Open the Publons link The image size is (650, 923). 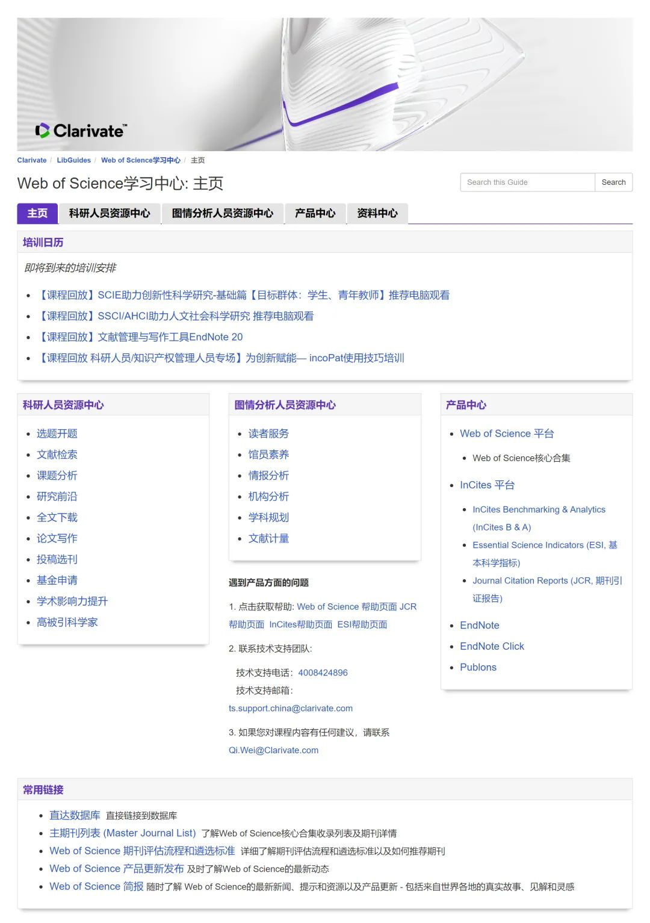coord(478,668)
